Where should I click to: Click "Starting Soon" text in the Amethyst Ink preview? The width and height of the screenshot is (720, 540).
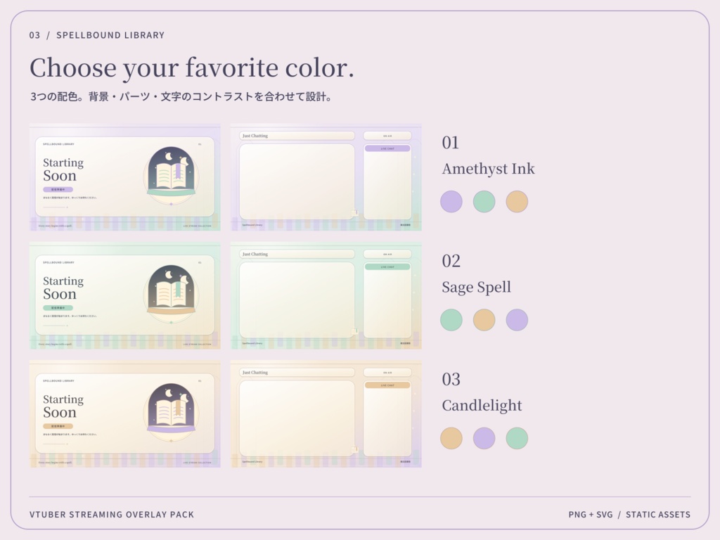click(x=63, y=169)
